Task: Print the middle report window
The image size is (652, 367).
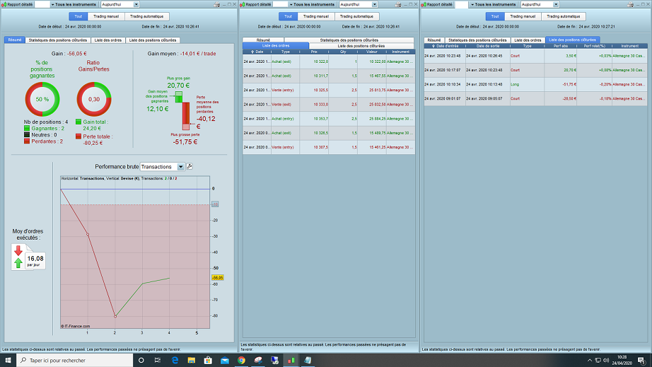Action: pos(398,4)
